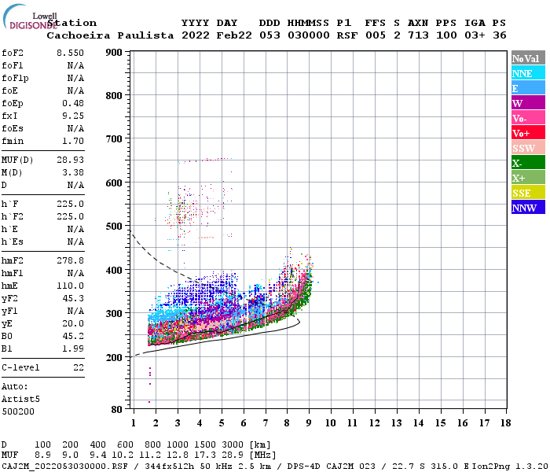Click the date Feb22 in header

coord(234,35)
